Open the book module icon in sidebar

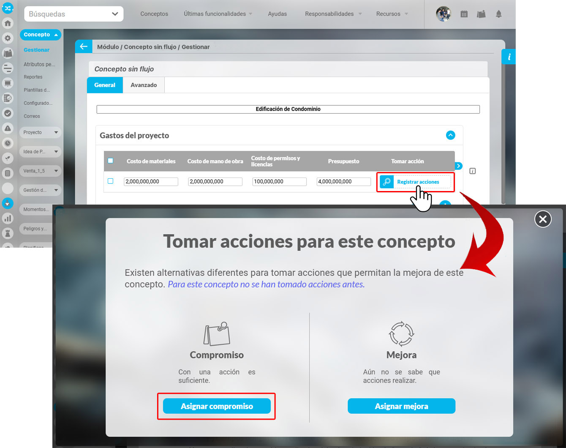pyautogui.click(x=8, y=53)
